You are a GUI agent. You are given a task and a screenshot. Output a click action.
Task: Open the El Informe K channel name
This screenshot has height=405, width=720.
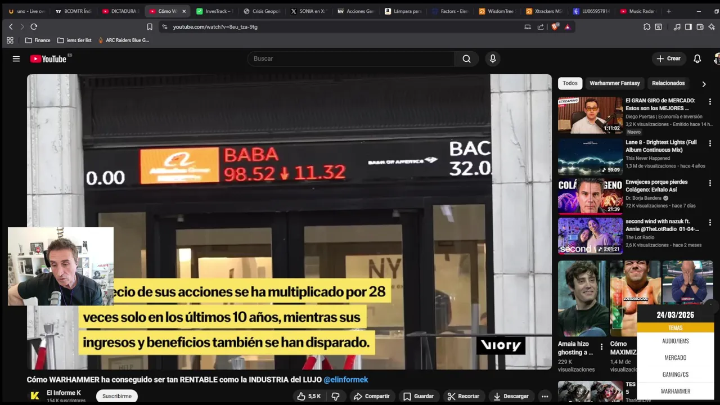64,393
